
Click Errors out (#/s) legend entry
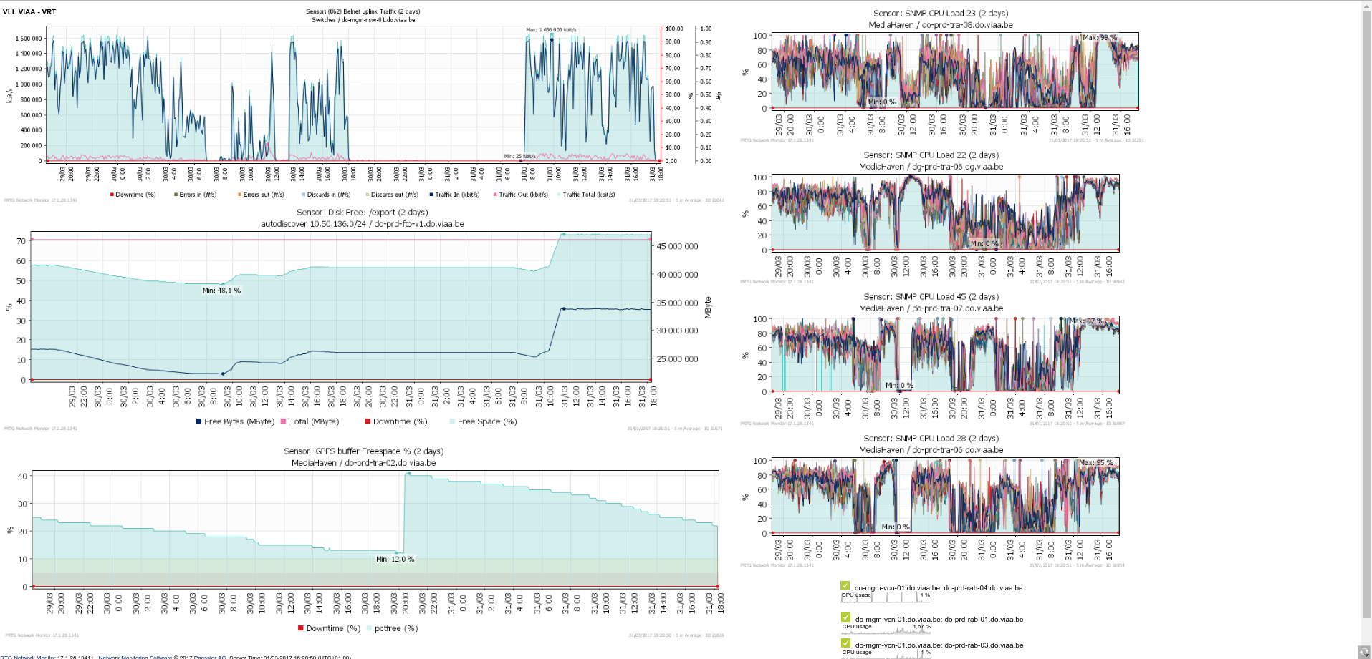tap(261, 195)
